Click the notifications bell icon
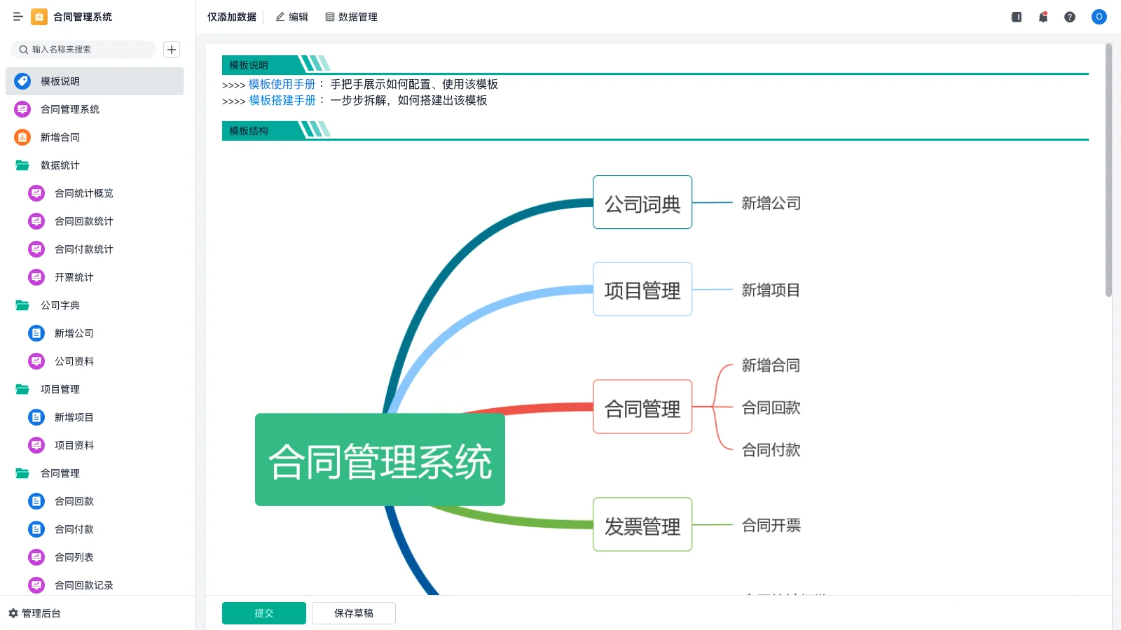This screenshot has width=1121, height=630. click(x=1043, y=17)
